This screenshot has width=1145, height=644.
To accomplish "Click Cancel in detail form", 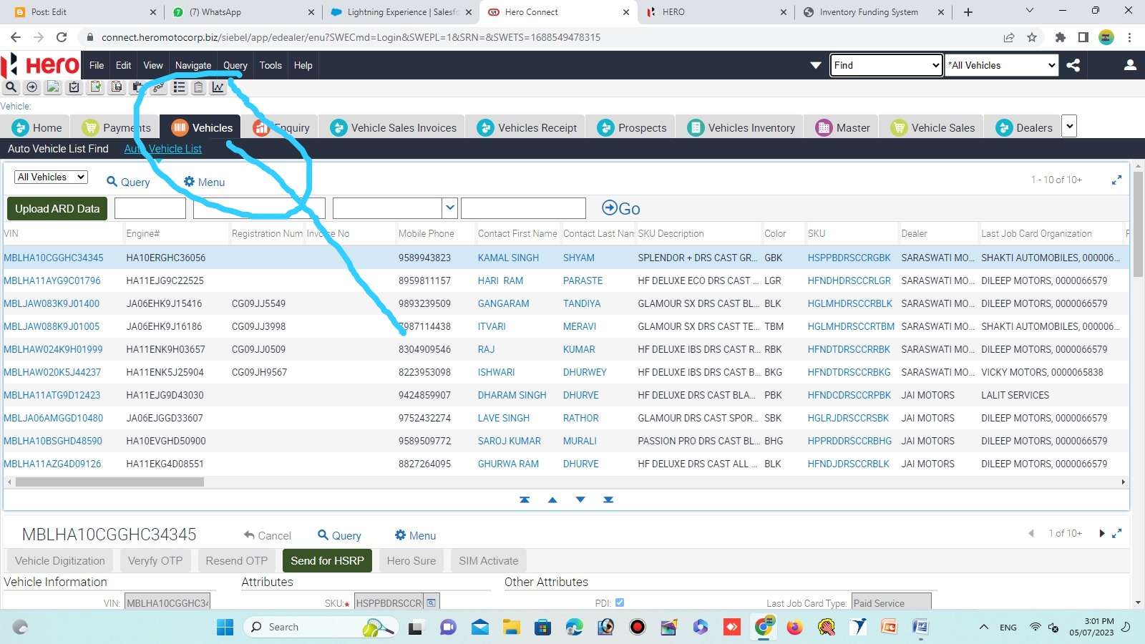I will point(267,535).
